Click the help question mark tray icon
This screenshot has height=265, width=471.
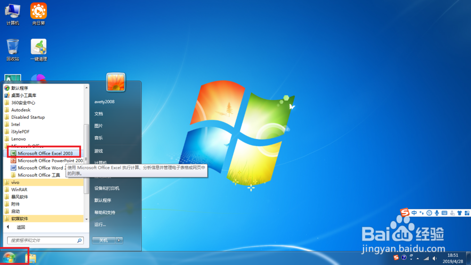[404, 257]
